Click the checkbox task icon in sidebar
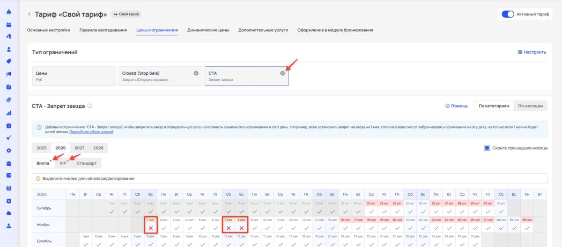This screenshot has width=562, height=247. (x=9, y=126)
